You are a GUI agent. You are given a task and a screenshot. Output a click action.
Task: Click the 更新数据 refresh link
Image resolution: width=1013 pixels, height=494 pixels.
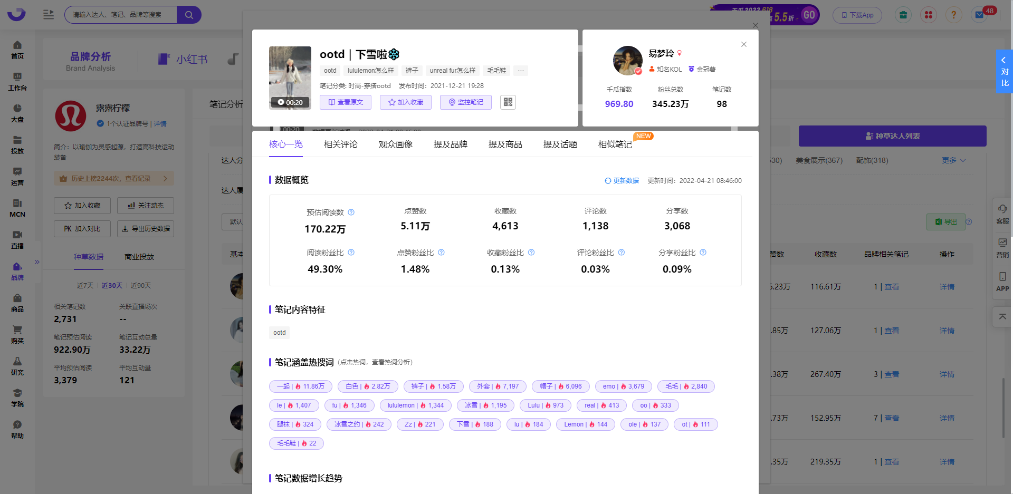coord(622,180)
